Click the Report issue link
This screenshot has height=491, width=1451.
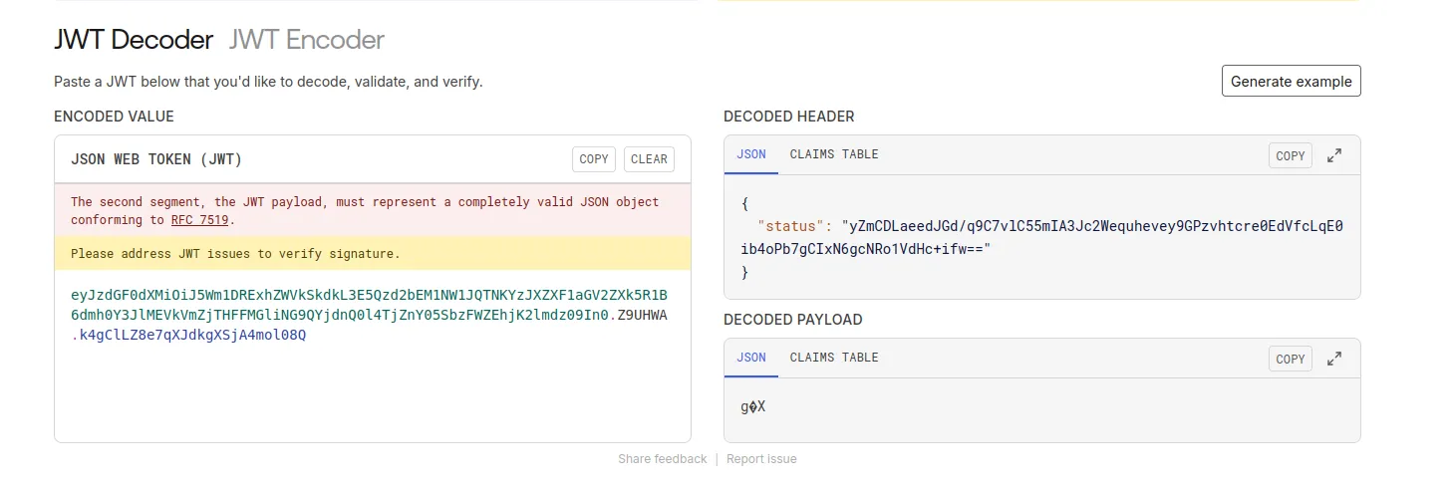761,459
